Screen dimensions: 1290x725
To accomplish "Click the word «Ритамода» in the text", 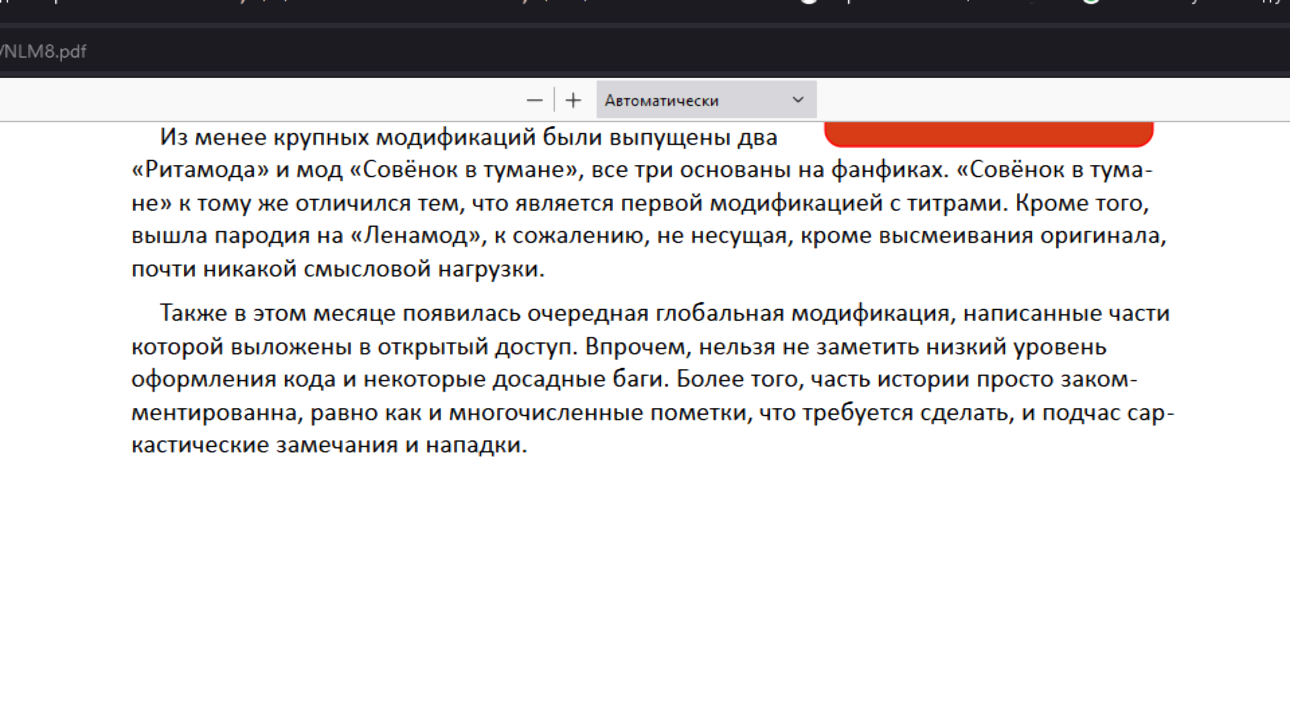I will (200, 170).
